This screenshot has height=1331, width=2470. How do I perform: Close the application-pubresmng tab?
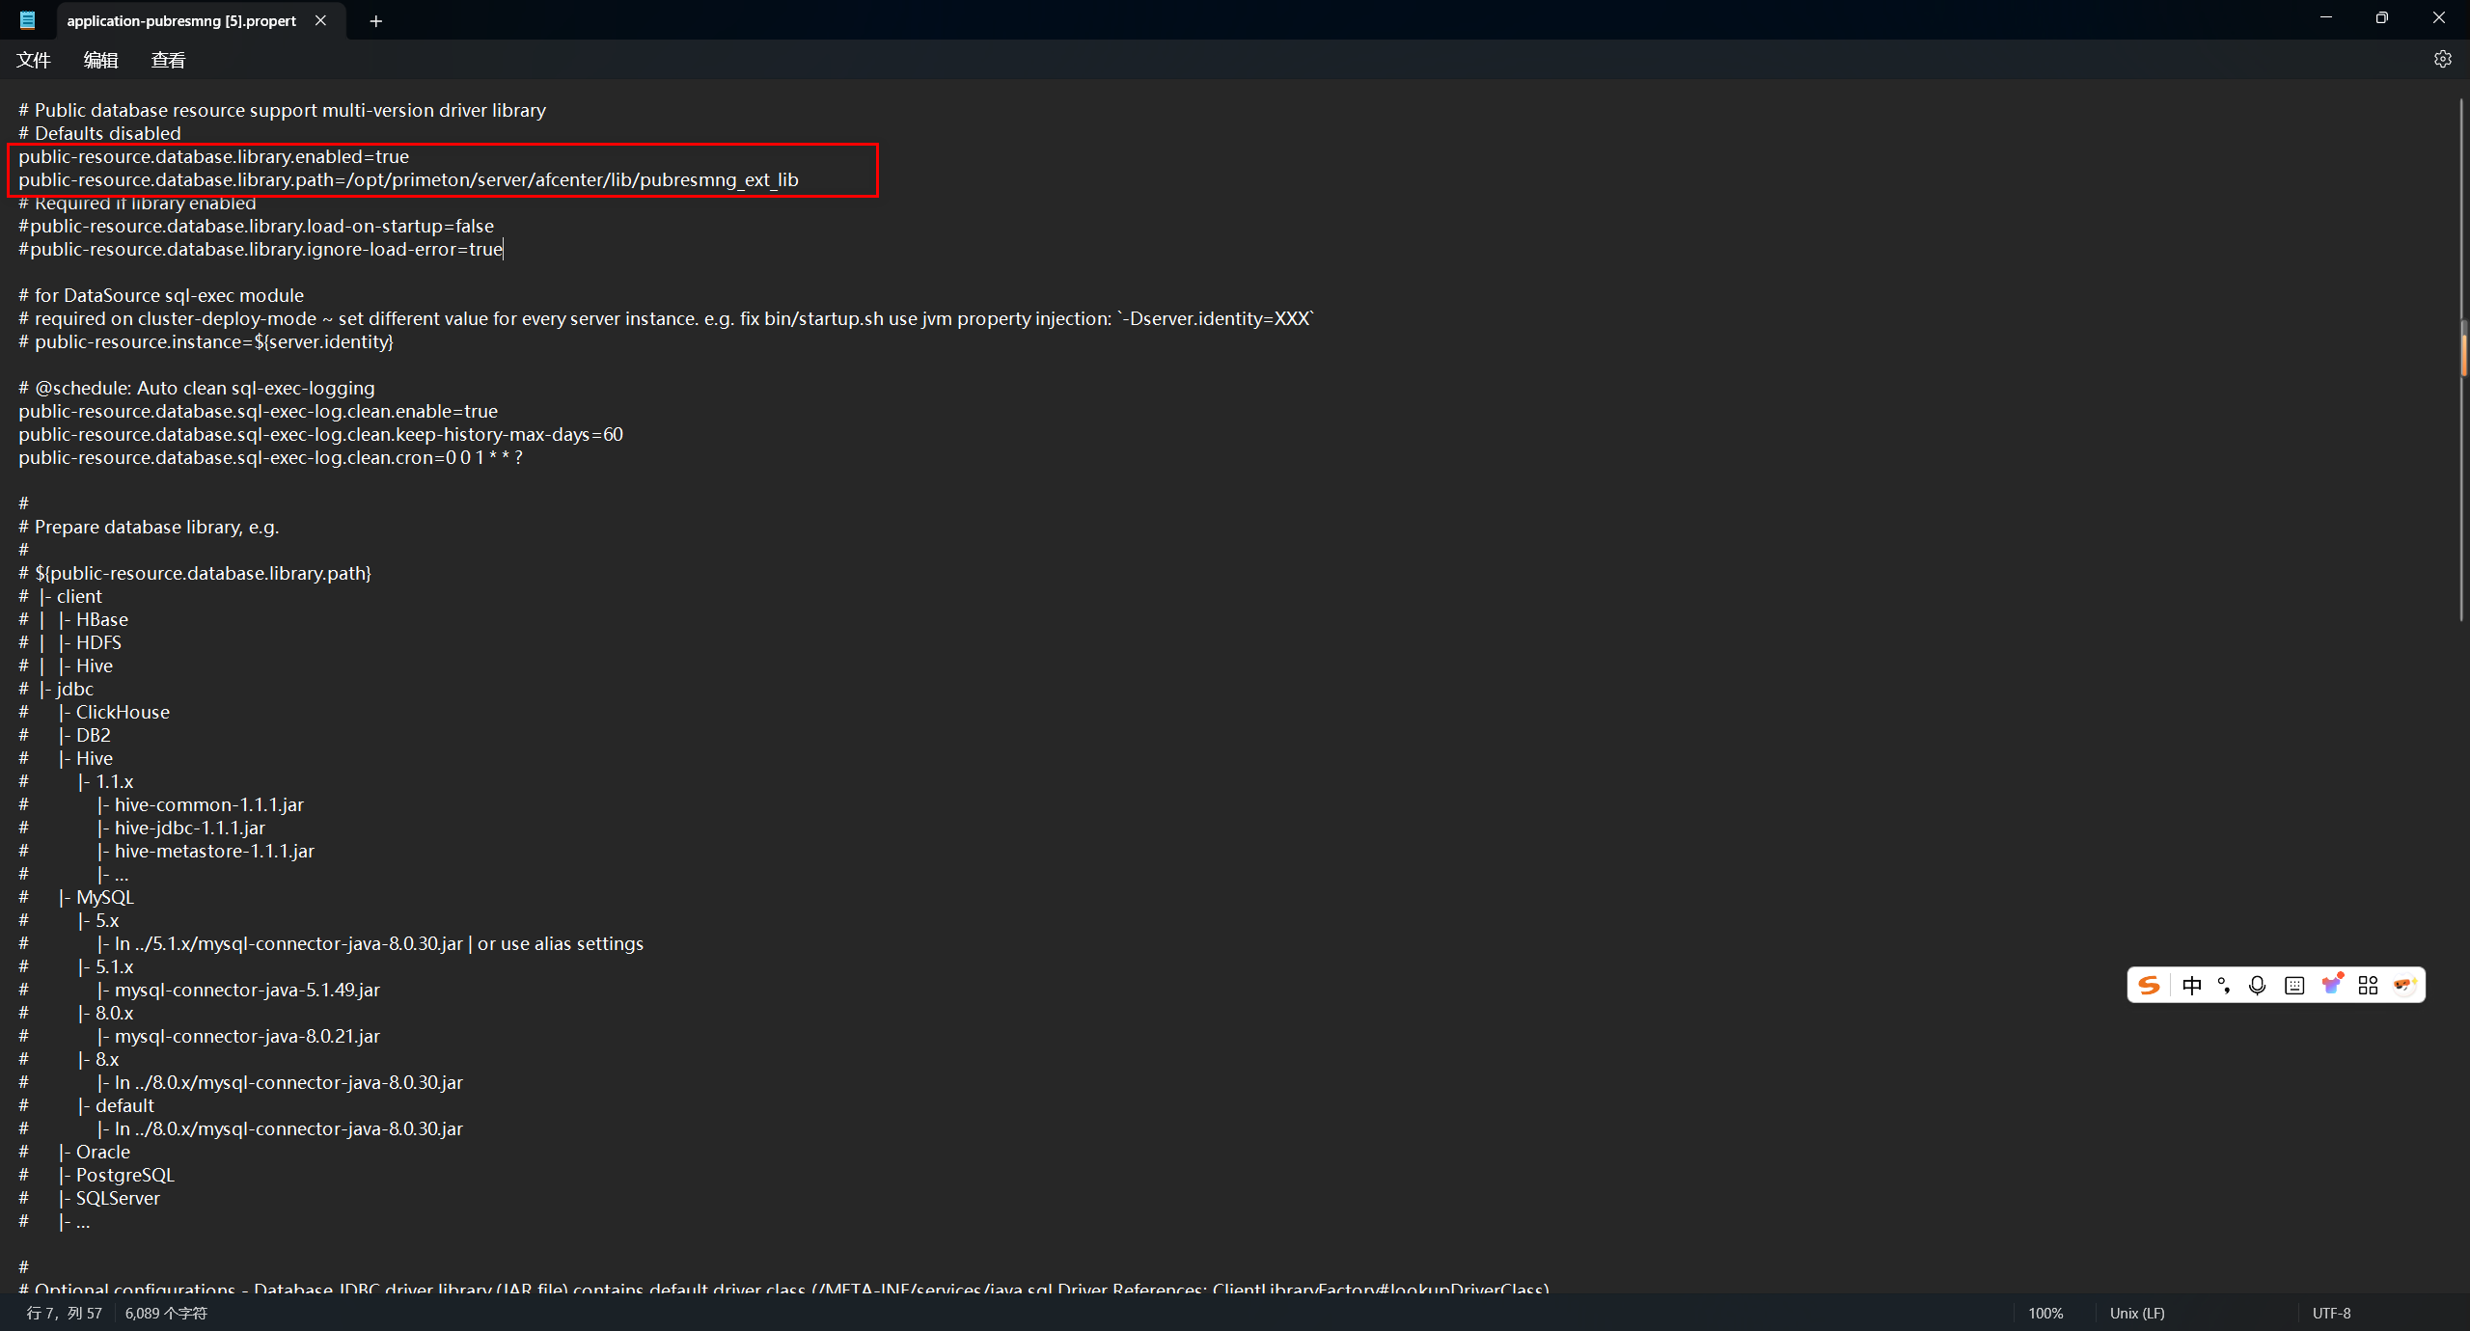[x=320, y=20]
